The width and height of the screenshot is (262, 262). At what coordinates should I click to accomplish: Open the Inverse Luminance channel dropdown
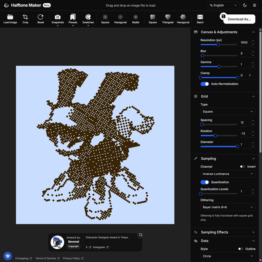[228, 174]
